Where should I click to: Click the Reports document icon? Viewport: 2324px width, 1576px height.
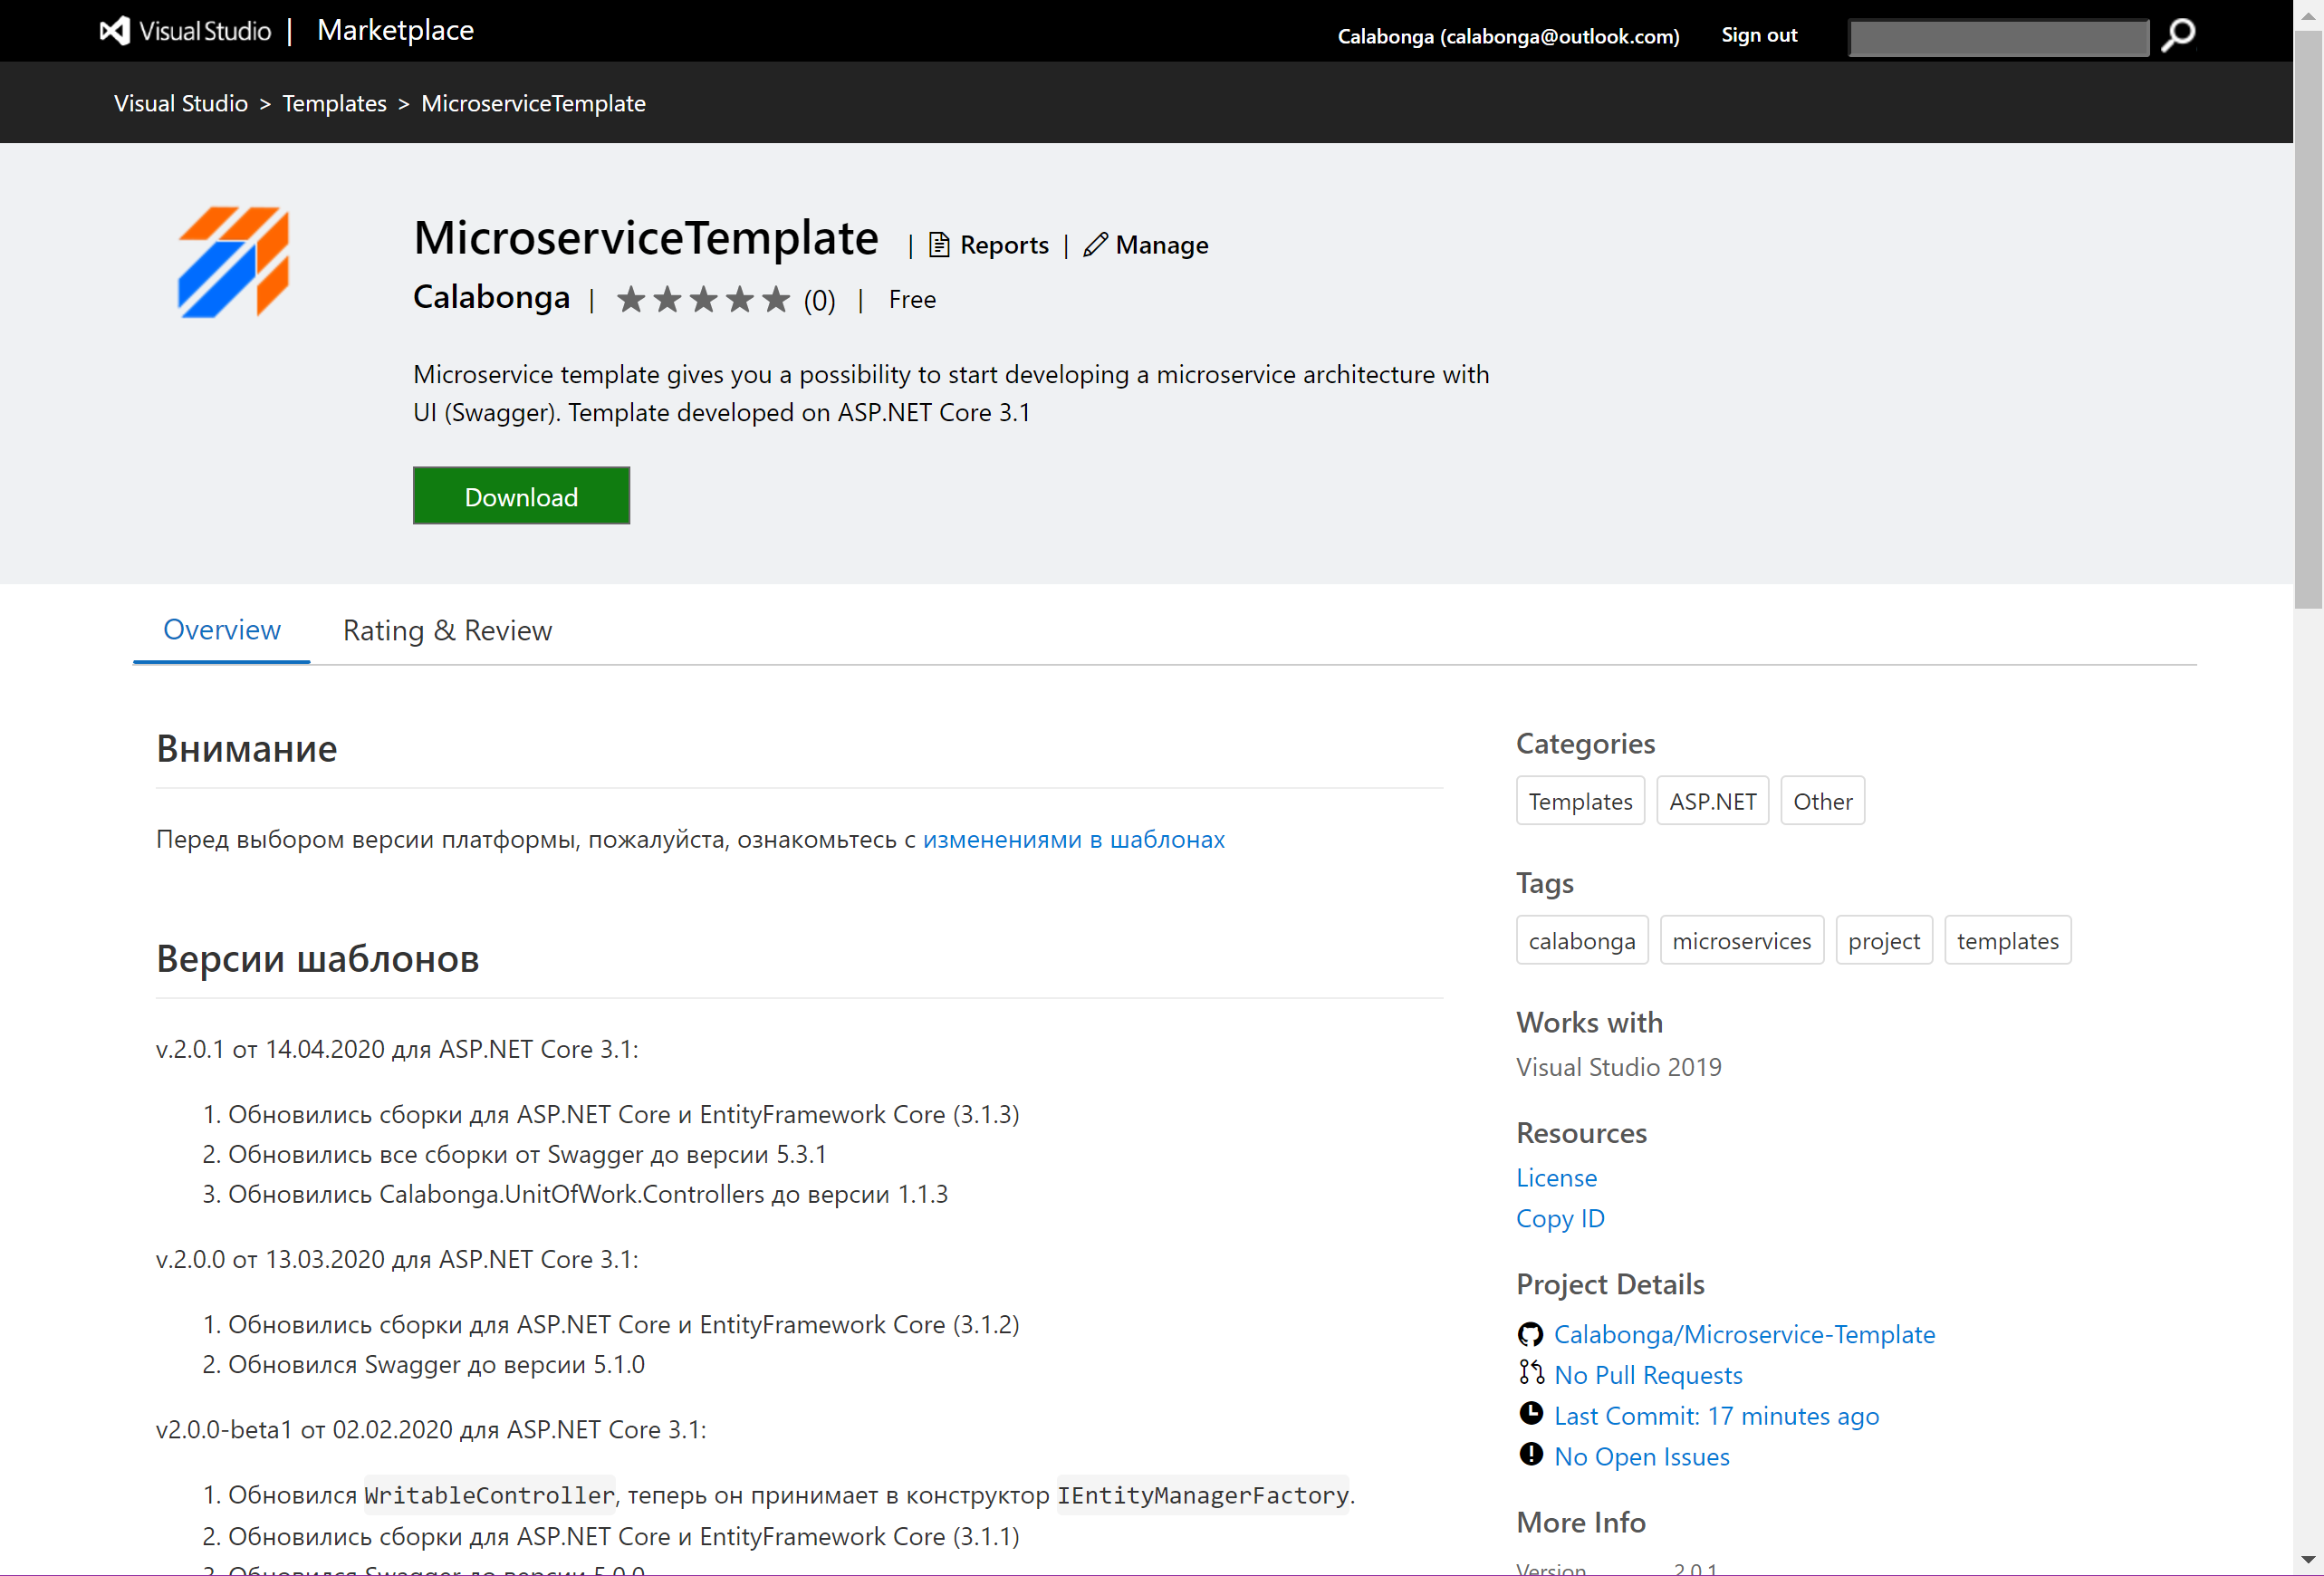click(x=938, y=245)
